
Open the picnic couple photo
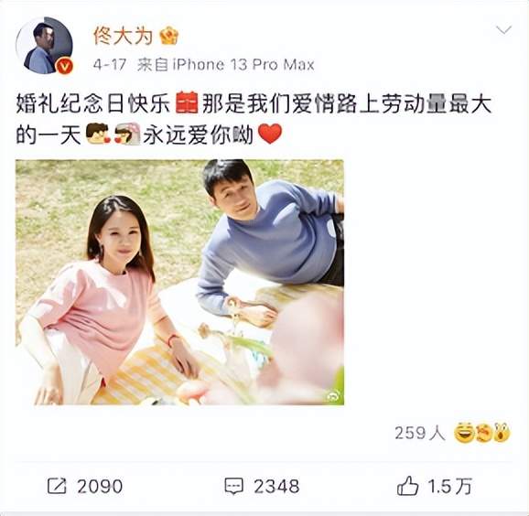click(179, 282)
